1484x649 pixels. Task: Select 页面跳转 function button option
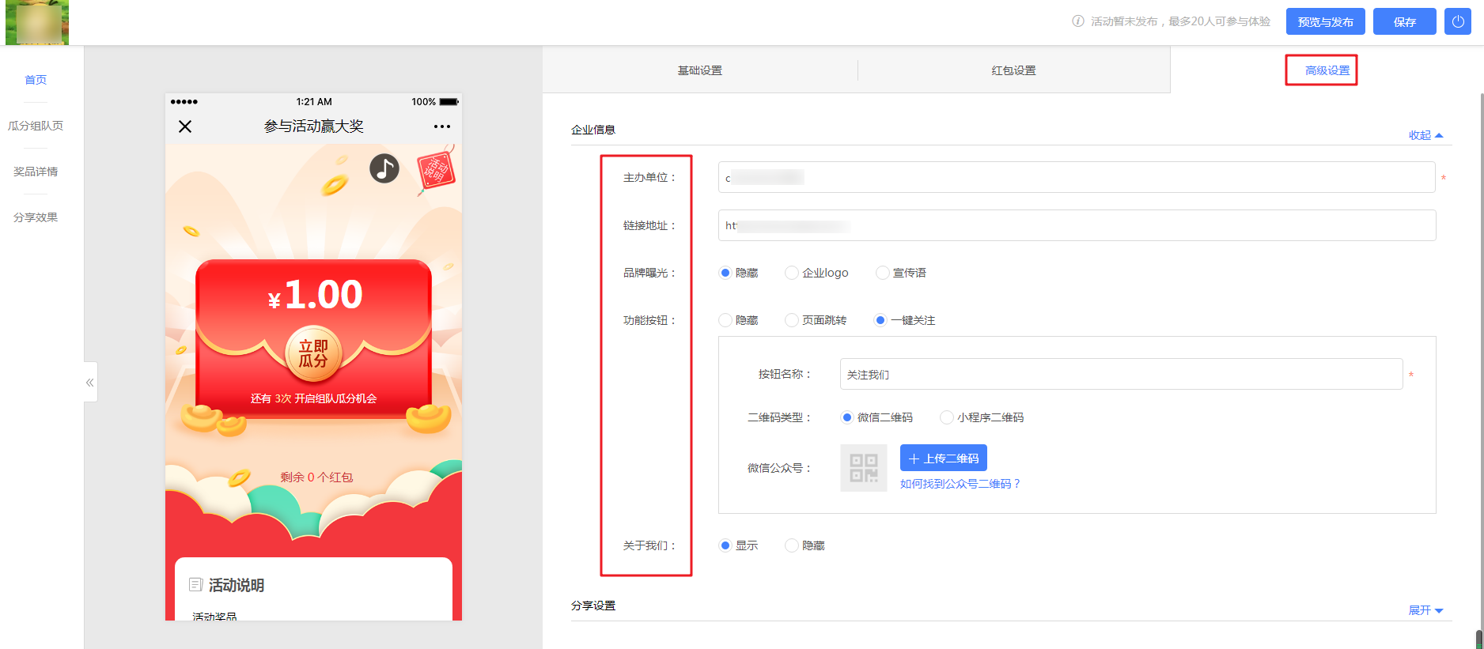click(816, 320)
